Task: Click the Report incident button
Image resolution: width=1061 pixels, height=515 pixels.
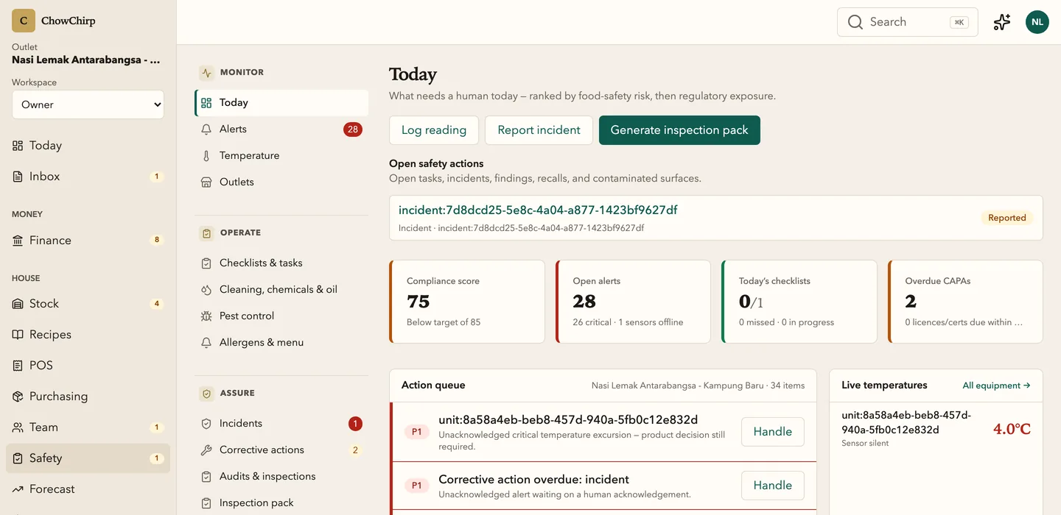Action: click(539, 130)
